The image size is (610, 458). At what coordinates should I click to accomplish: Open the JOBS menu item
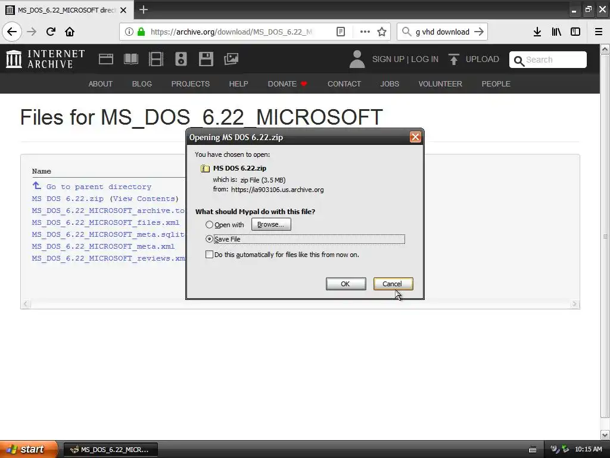click(390, 83)
